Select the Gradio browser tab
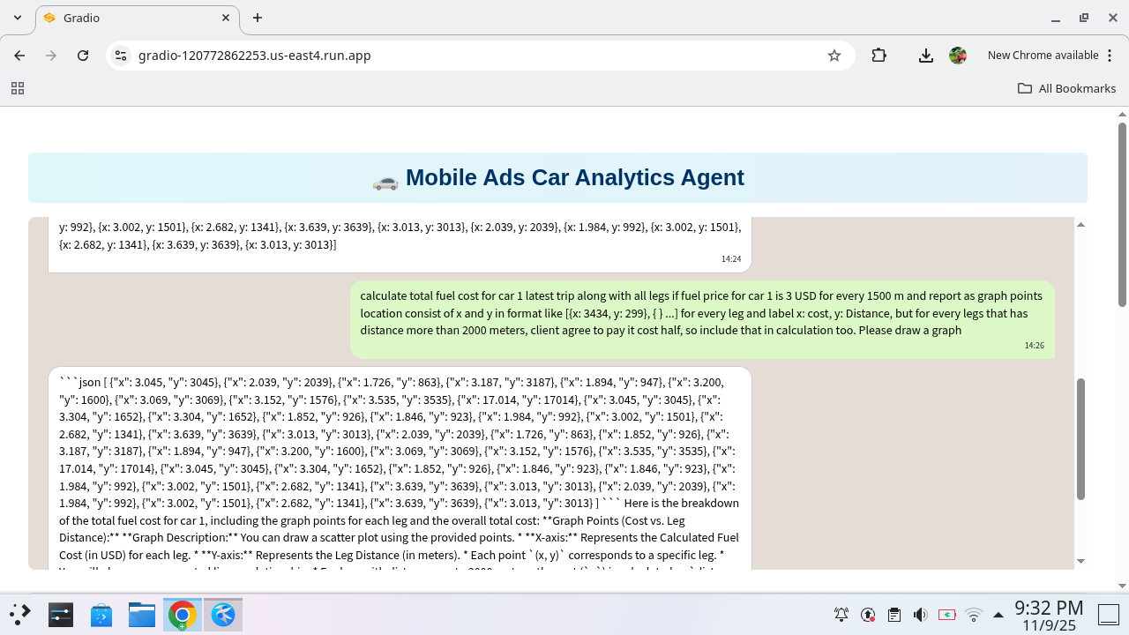 point(137,18)
